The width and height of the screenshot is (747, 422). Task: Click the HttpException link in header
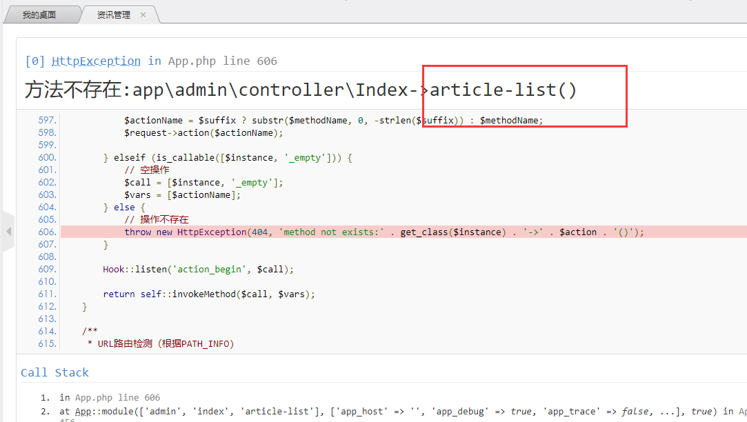click(x=96, y=61)
